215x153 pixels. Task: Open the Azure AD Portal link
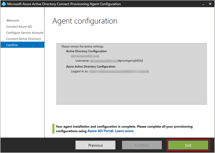coord(100,131)
